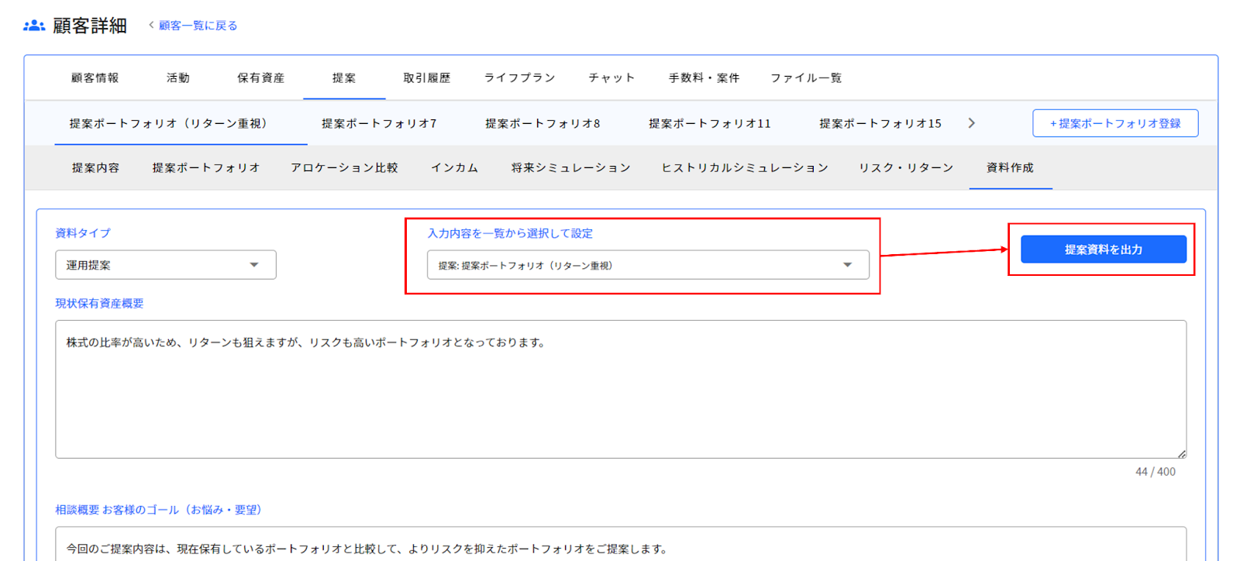
Task: Select the 提案 tab
Action: [344, 77]
